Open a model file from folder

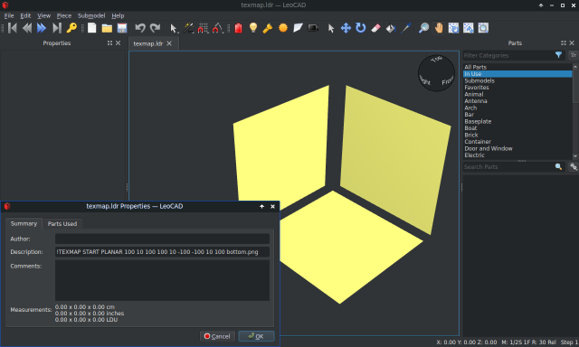coord(107,28)
